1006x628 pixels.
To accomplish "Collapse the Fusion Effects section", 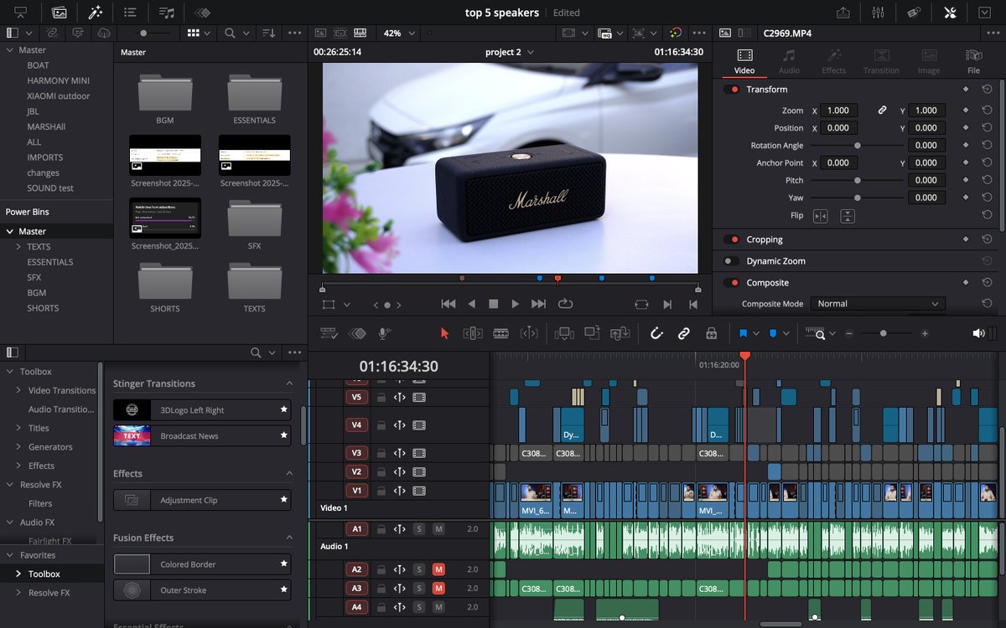I will [289, 538].
